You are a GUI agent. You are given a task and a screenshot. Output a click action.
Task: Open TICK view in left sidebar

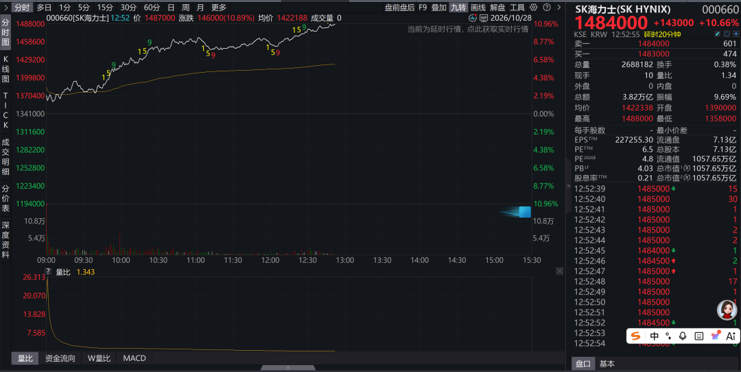pos(5,110)
